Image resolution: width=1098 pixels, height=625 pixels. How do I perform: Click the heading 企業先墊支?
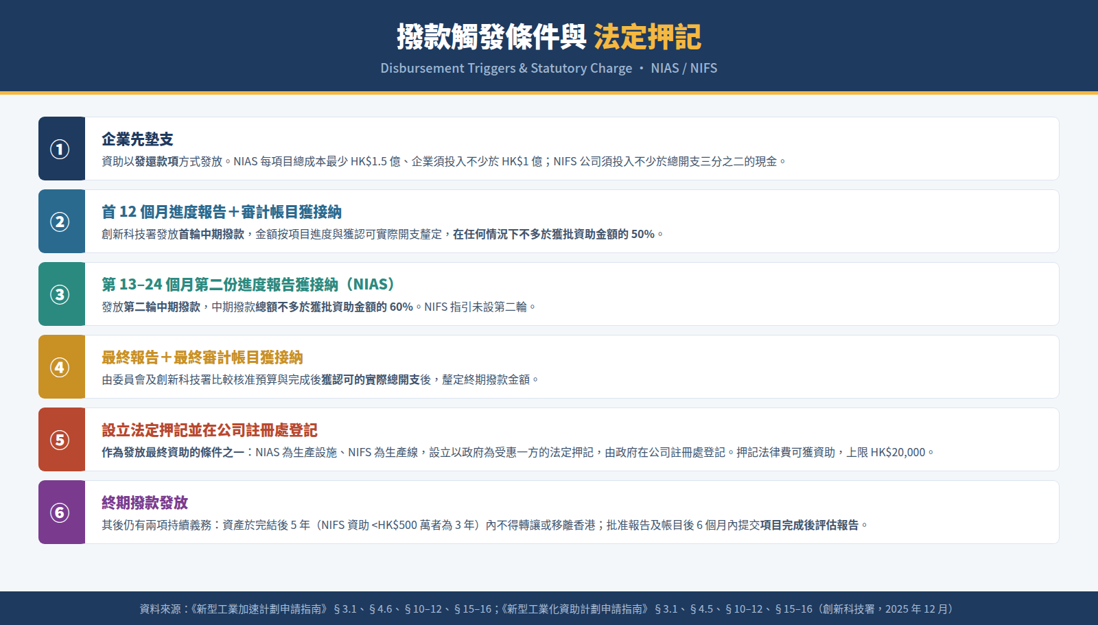(137, 139)
